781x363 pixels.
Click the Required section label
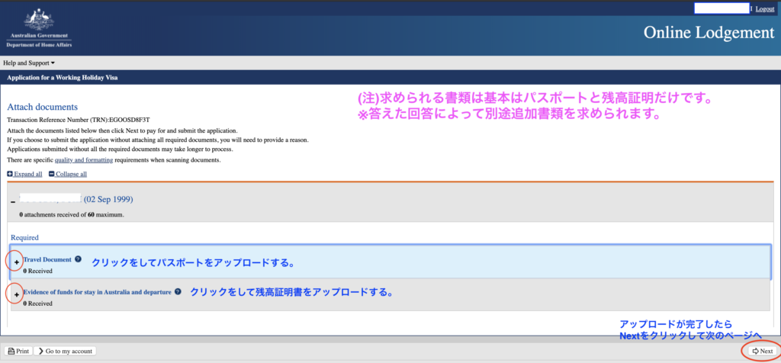pyautogui.click(x=24, y=238)
